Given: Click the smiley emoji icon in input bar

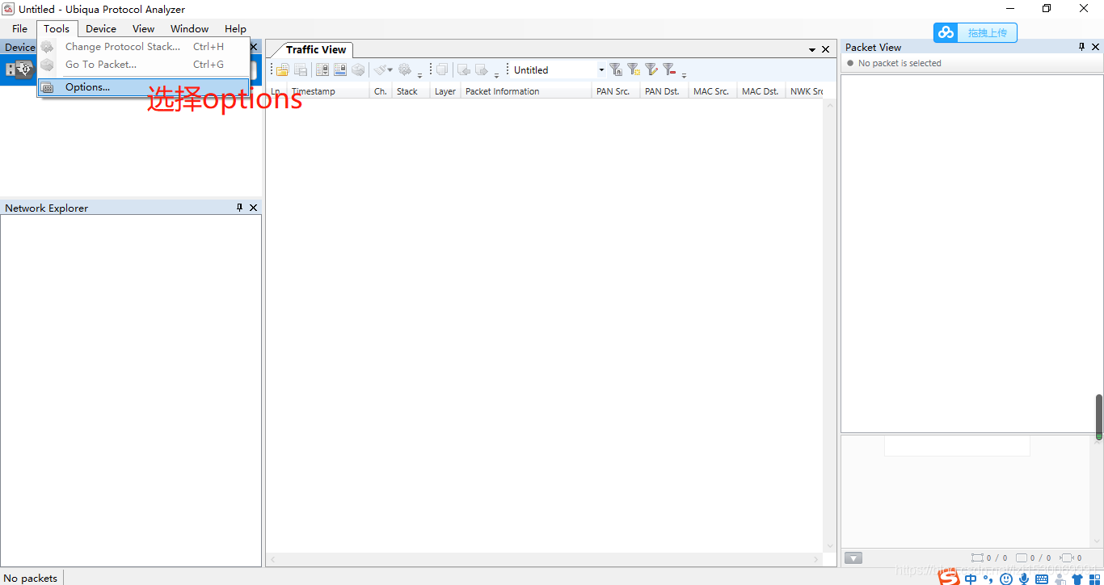Looking at the screenshot, I should (1006, 579).
